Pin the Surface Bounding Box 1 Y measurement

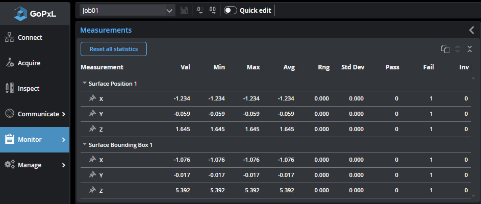(92, 175)
